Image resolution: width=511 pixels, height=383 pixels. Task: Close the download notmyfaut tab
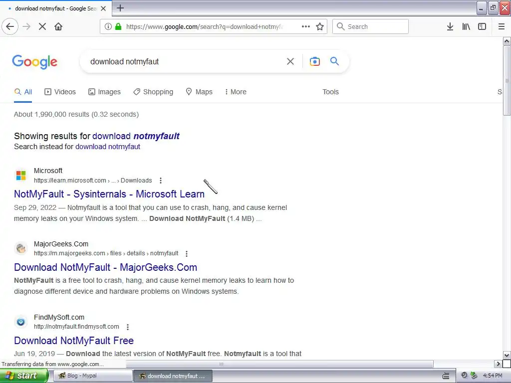tap(103, 8)
